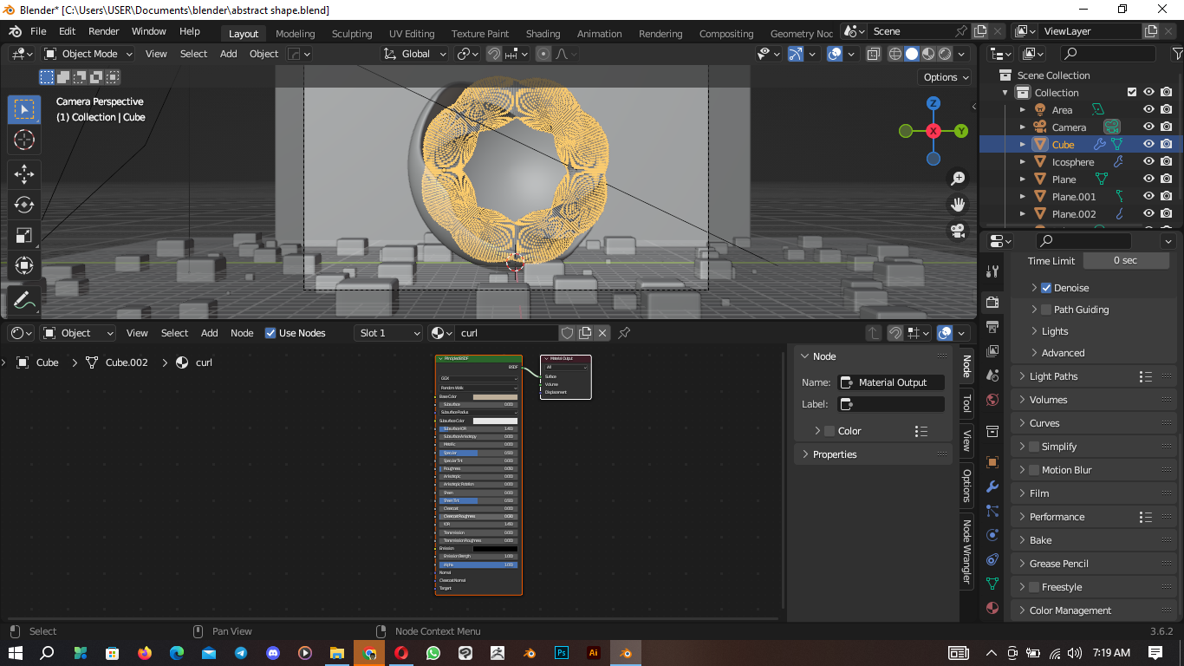Select the Rotate tool
Image resolution: width=1184 pixels, height=666 pixels.
(23, 205)
